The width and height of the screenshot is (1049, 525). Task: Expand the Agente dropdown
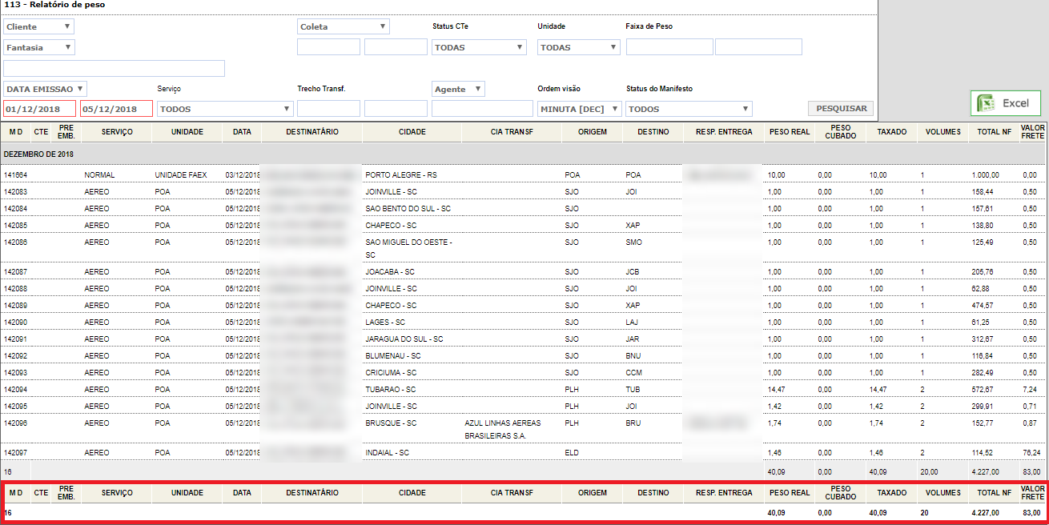pos(458,89)
